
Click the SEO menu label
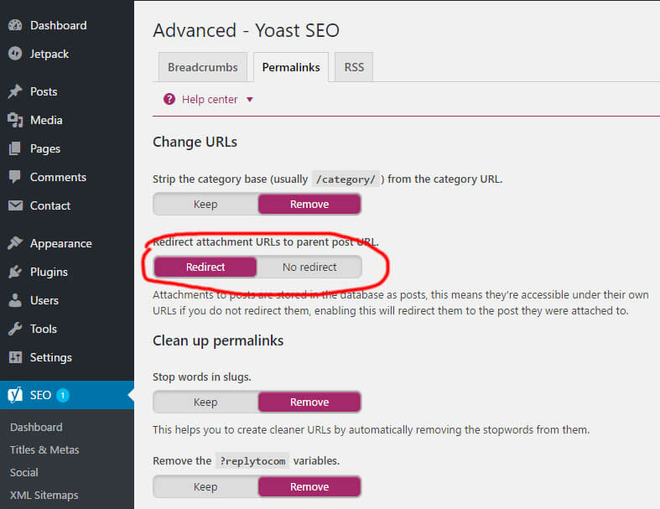tap(40, 395)
